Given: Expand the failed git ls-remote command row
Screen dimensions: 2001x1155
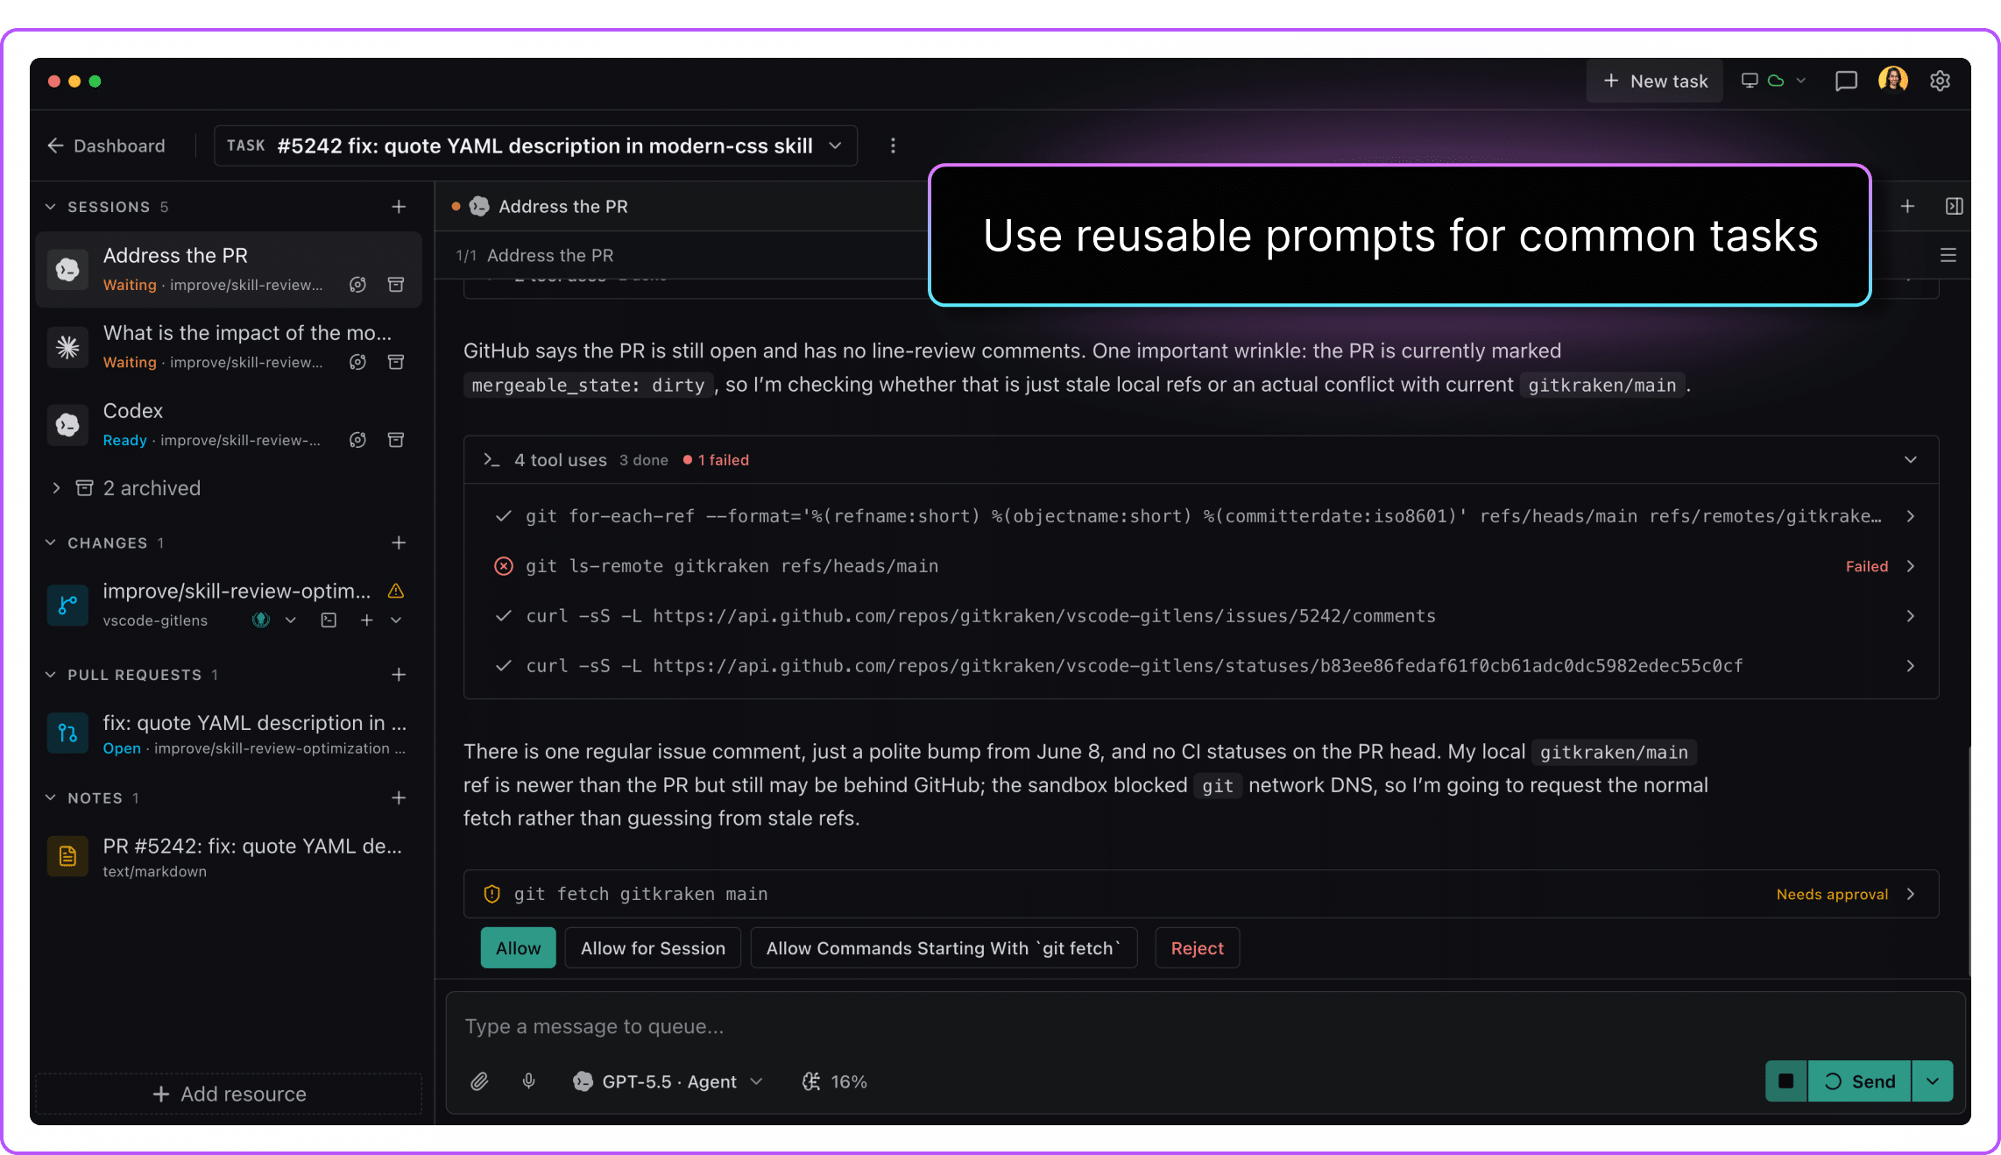Looking at the screenshot, I should point(1201,566).
